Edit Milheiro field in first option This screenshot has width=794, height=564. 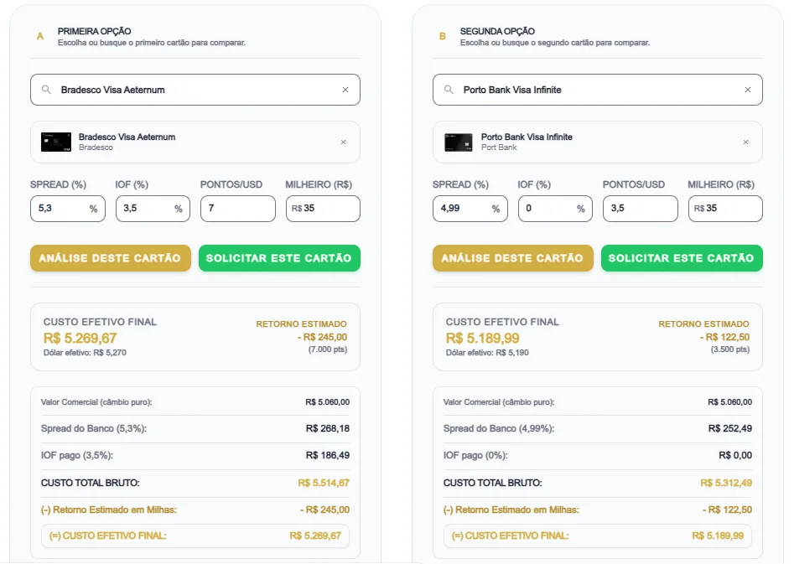pyautogui.click(x=323, y=209)
